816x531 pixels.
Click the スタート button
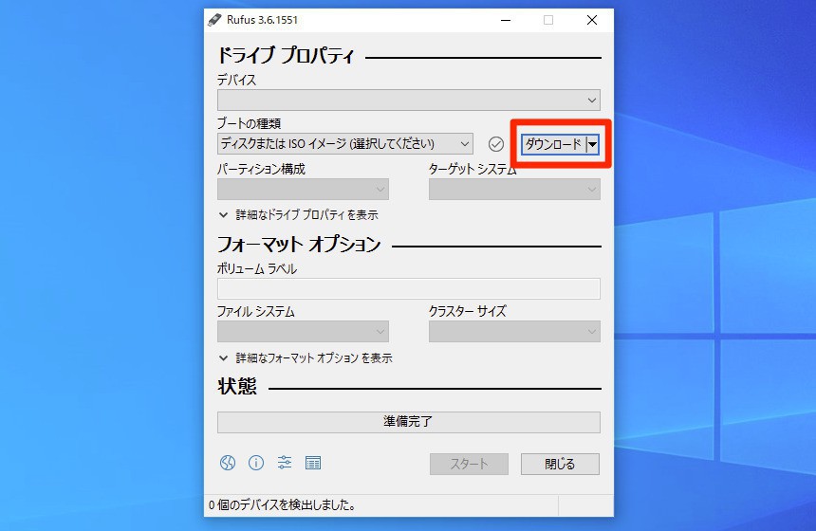(469, 464)
